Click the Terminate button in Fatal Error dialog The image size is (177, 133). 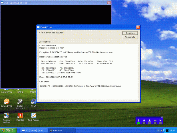click(130, 37)
